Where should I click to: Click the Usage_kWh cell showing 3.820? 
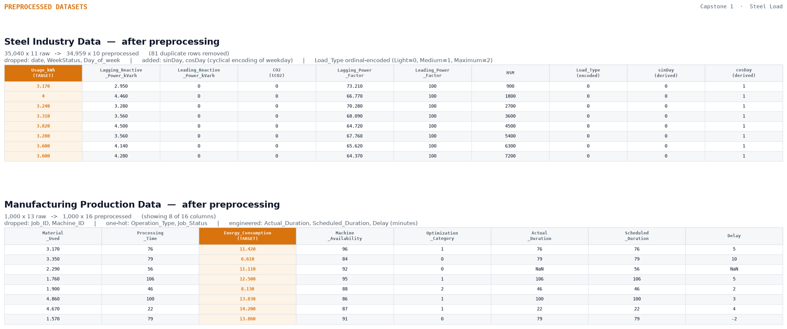43,126
